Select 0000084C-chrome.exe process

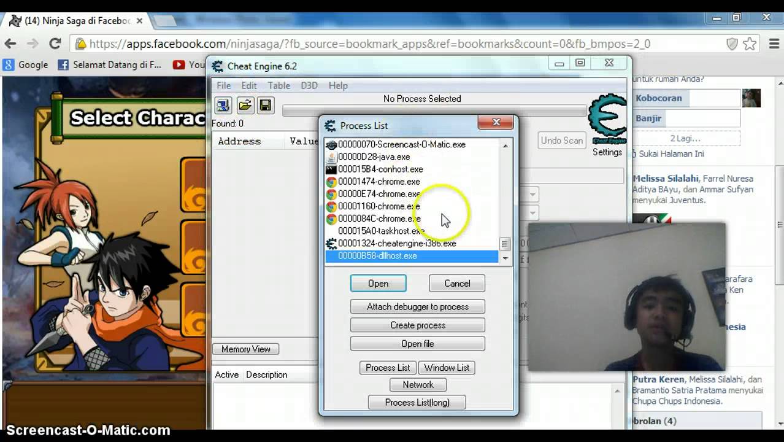click(x=412, y=219)
